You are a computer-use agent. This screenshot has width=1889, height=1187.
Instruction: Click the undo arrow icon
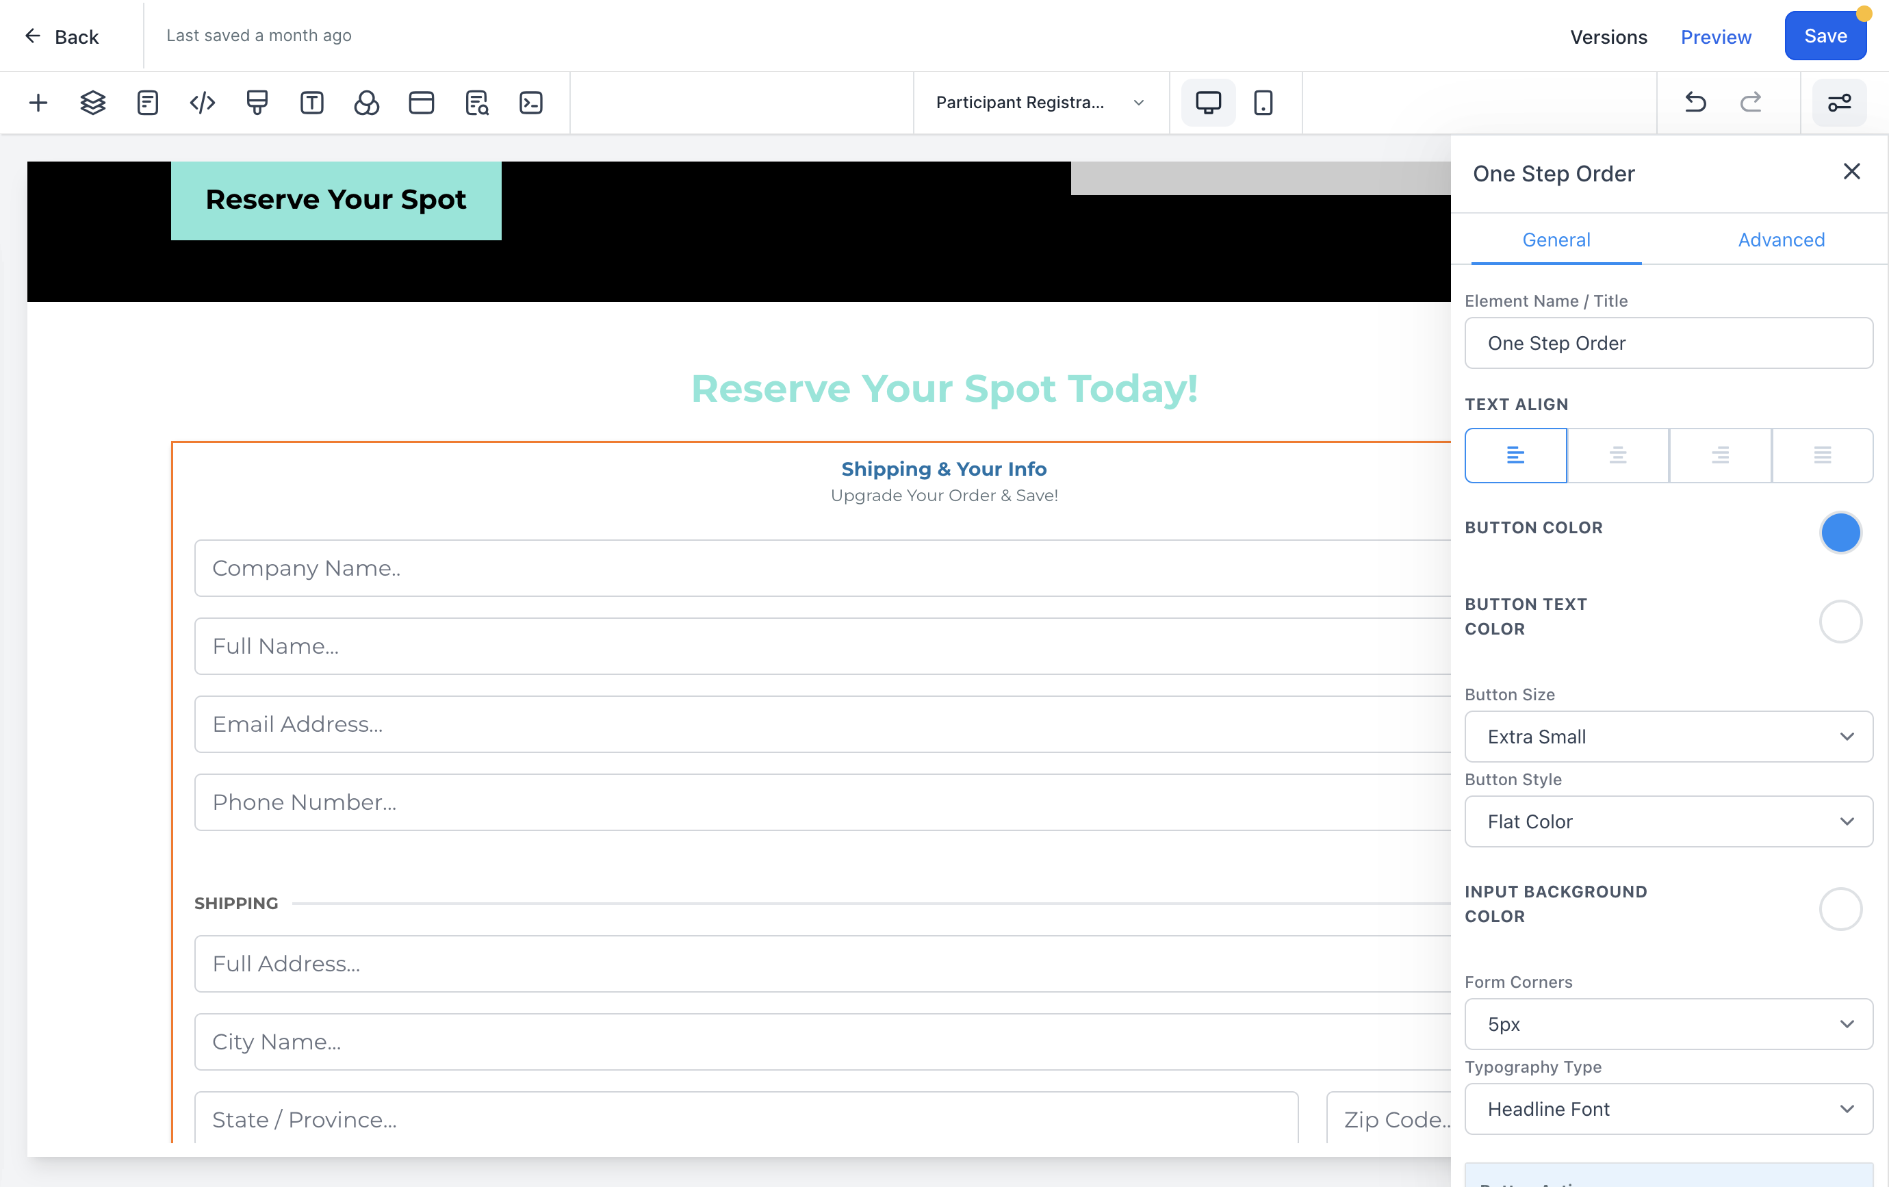click(1695, 103)
